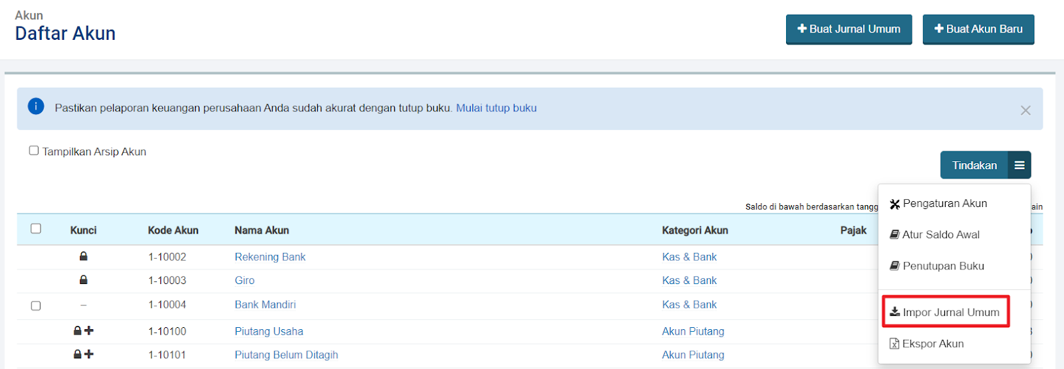Screen dimensions: 1064x369
Task: Click the Kode Akun column header
Action: tap(173, 230)
